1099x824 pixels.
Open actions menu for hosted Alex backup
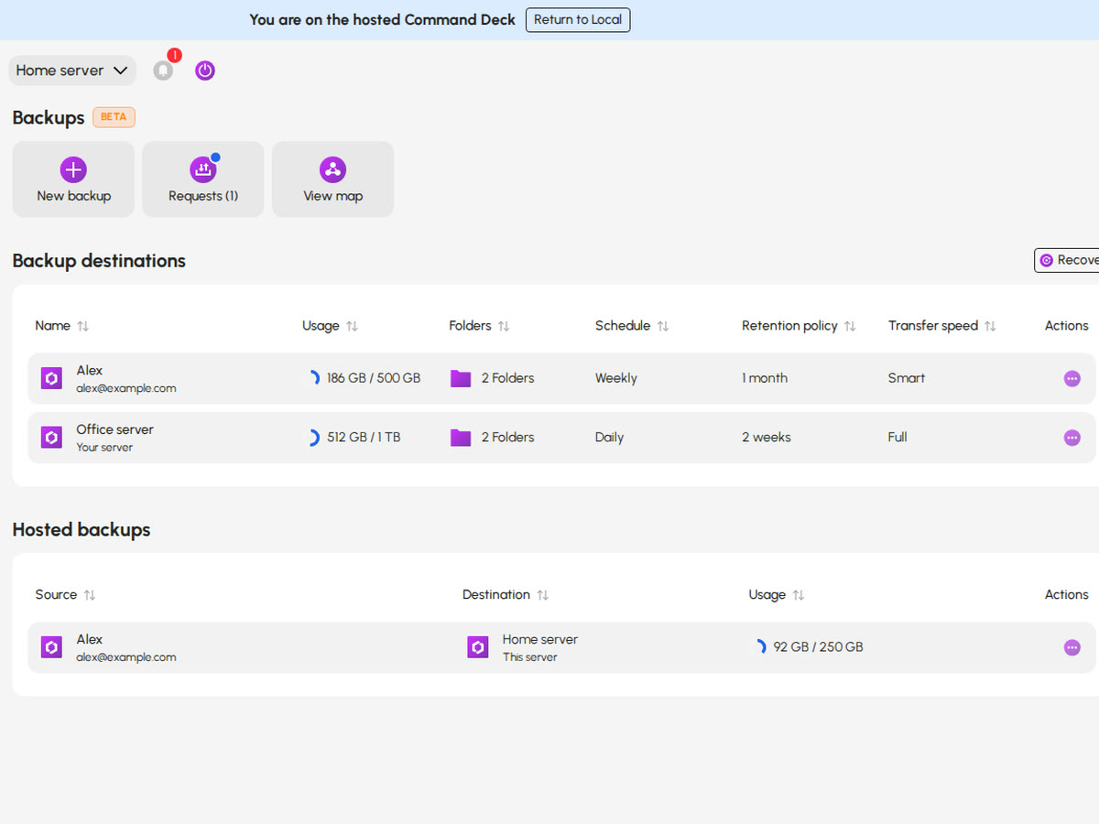[1072, 648]
